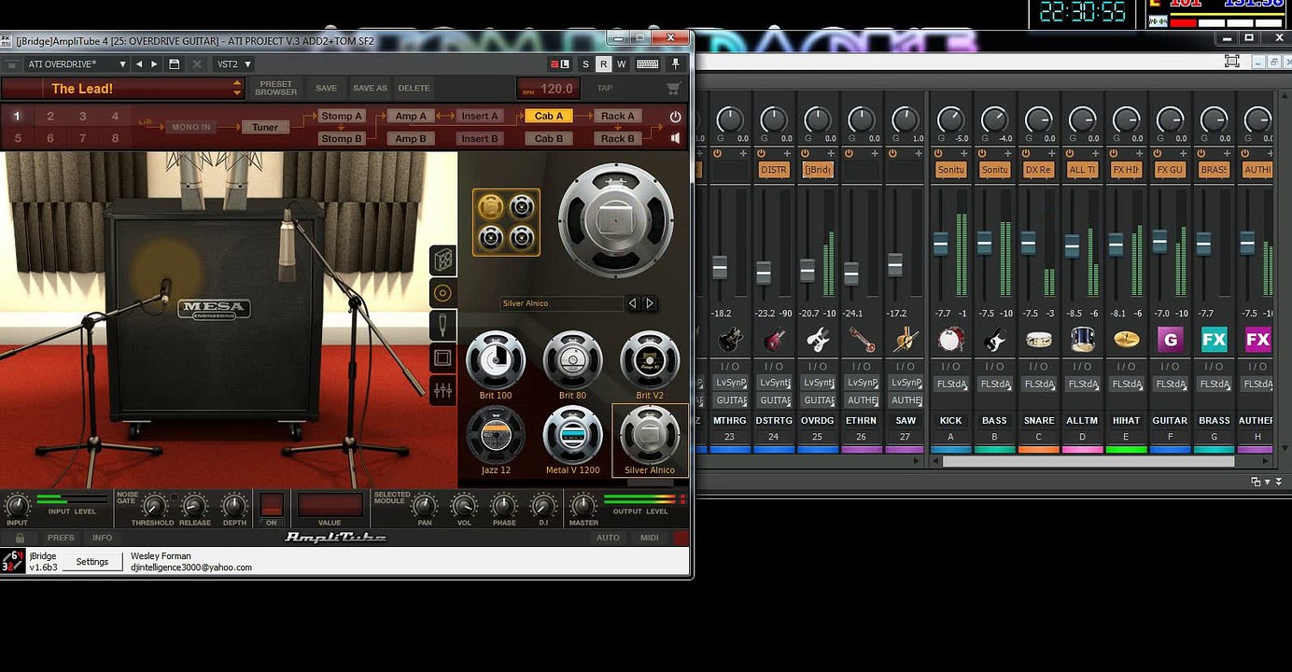The width and height of the screenshot is (1292, 672).
Task: Open The Lead! preset selector arrows
Action: pyautogui.click(x=237, y=88)
